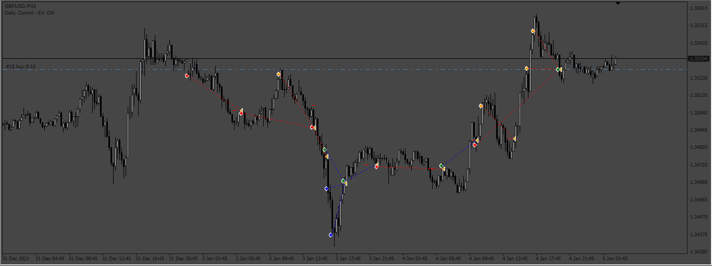The height and width of the screenshot is (266, 712).
Task: Click the 1.35515 price scale label
Action: 699,26
